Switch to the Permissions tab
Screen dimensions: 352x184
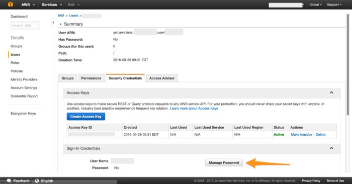tap(91, 78)
